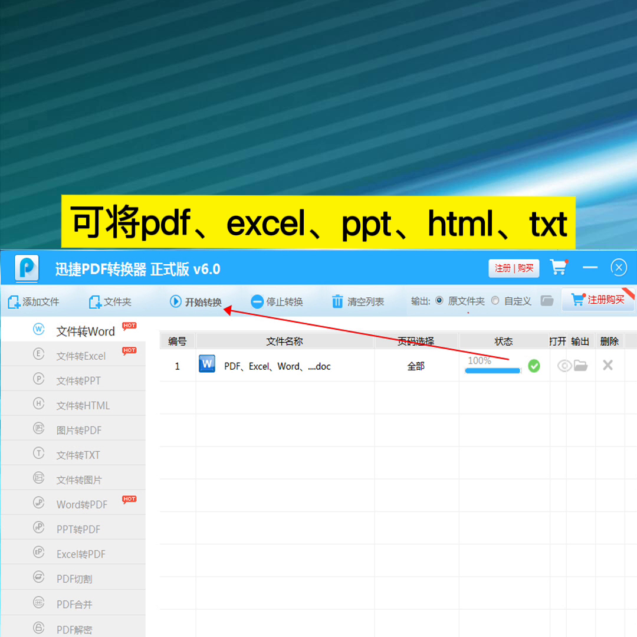Click the 添加文件 add file icon
637x637 pixels.
14,302
